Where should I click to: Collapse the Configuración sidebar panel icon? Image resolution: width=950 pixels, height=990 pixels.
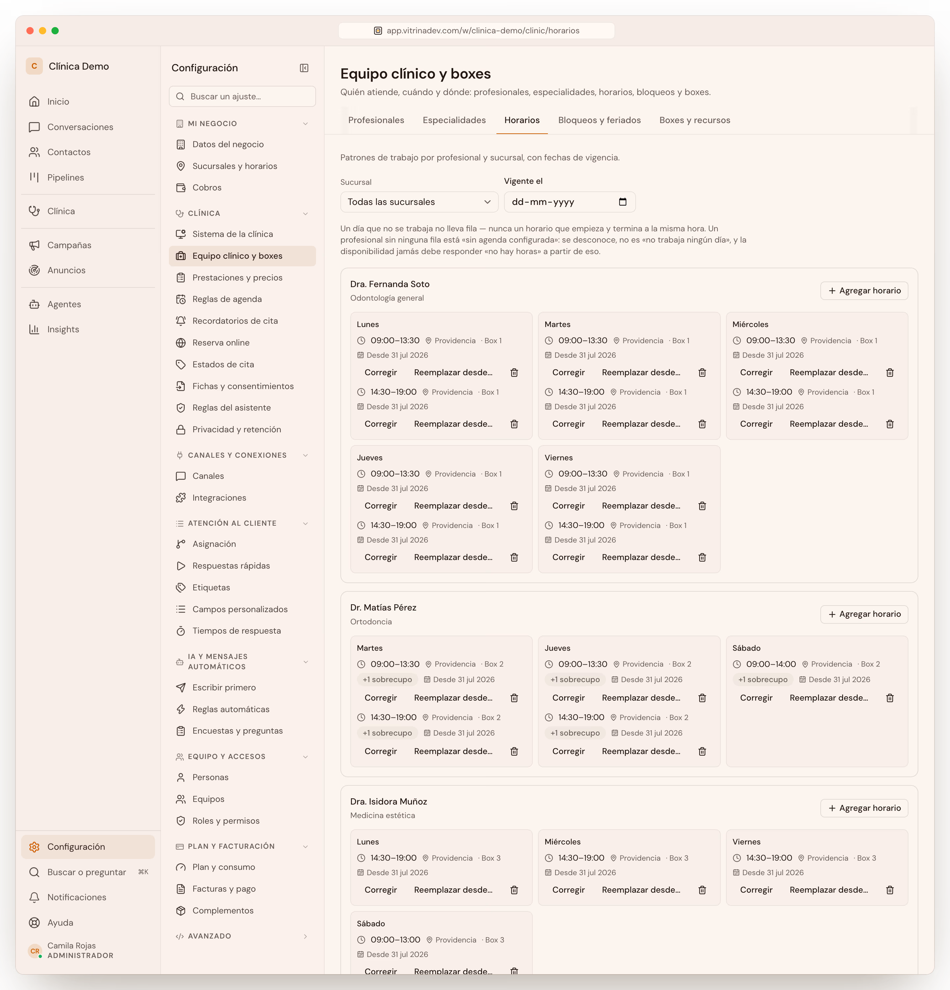304,68
